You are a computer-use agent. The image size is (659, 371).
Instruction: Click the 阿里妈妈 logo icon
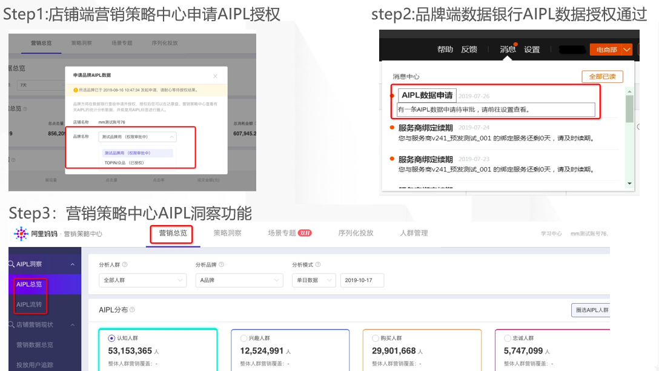(x=21, y=234)
